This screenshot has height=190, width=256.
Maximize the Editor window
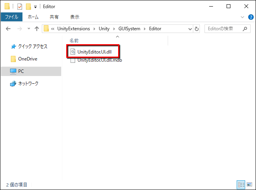[229, 6]
